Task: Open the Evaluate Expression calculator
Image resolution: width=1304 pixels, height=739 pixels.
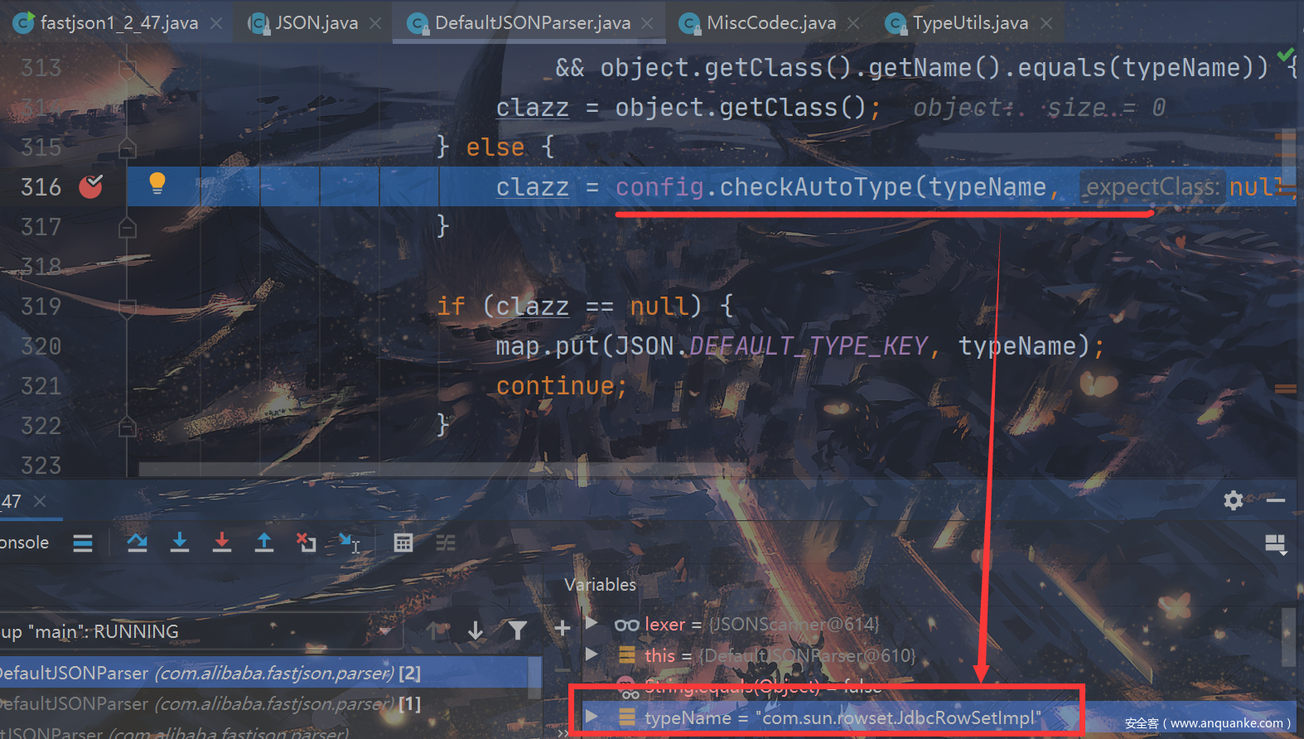Action: coord(403,543)
